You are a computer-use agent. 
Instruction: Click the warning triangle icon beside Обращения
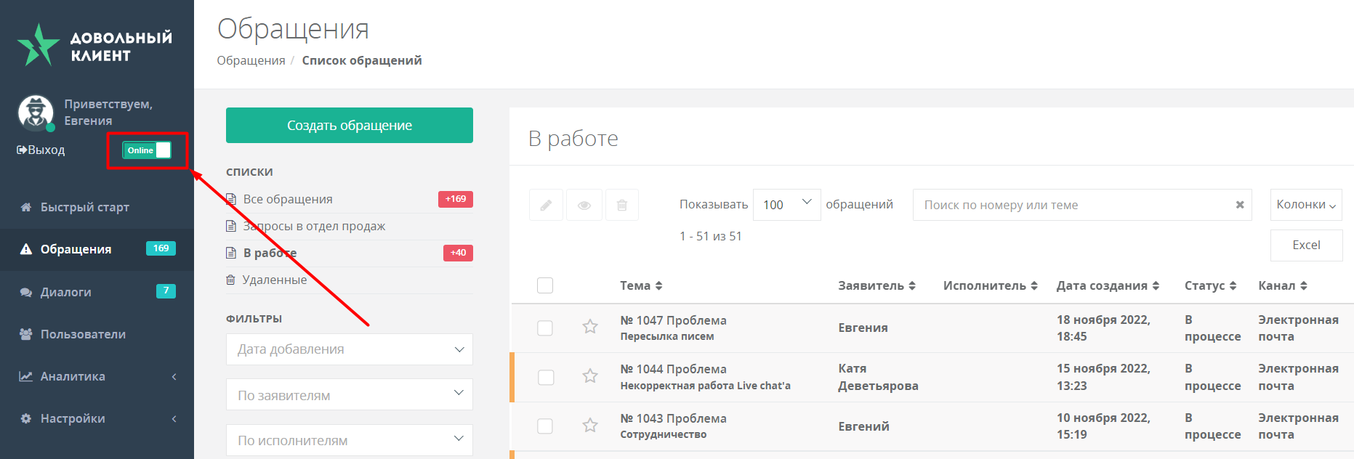(26, 249)
